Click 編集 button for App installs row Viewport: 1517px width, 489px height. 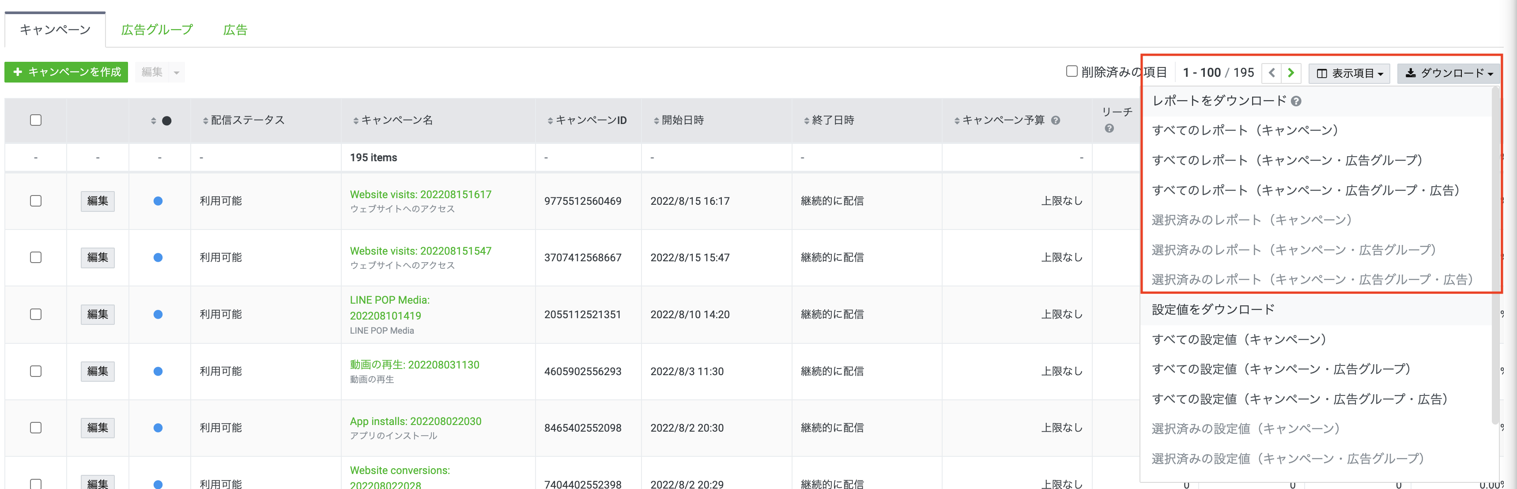tap(97, 428)
